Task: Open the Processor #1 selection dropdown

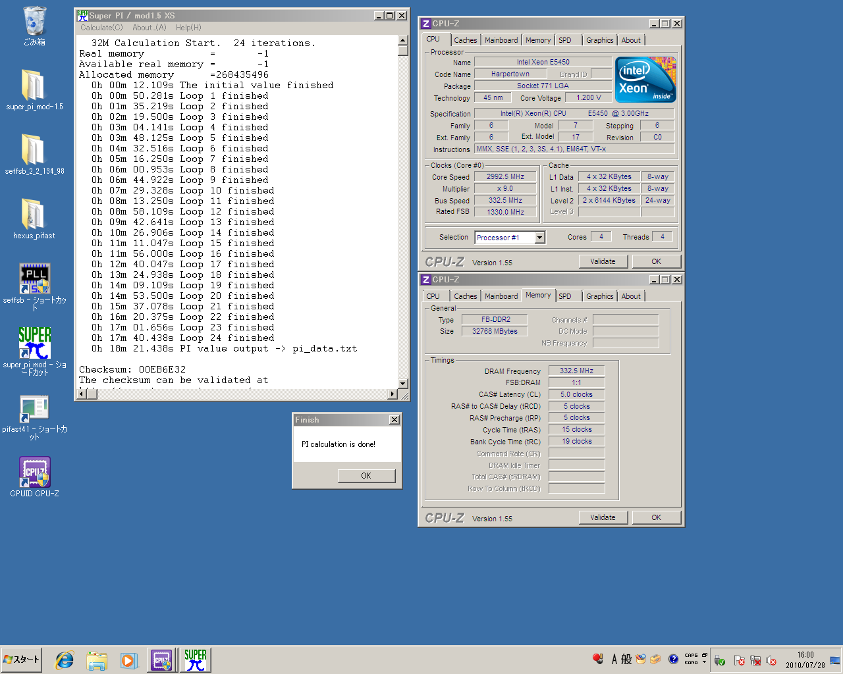Action: (x=540, y=238)
